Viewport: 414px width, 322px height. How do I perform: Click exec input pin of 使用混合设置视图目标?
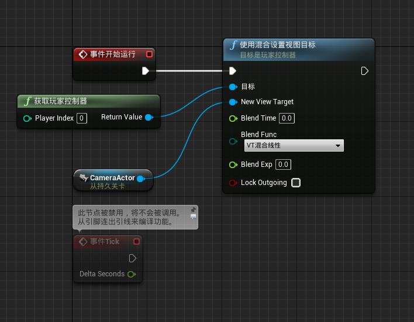tap(232, 71)
